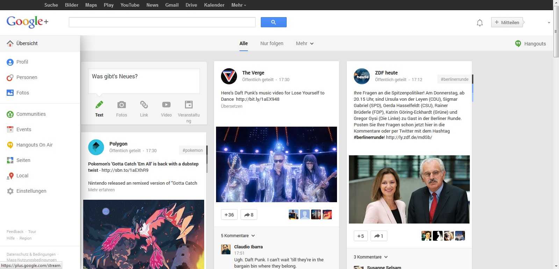
Task: Open account dropdown arrow beside Mitteilen
Action: (x=549, y=23)
